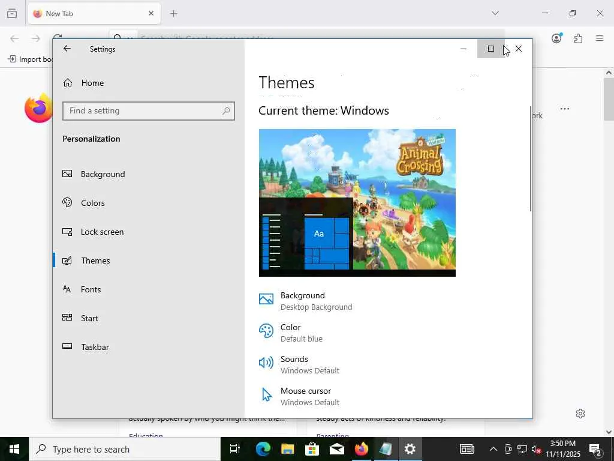
Task: Launch Microsoft Edge from taskbar
Action: click(x=263, y=449)
